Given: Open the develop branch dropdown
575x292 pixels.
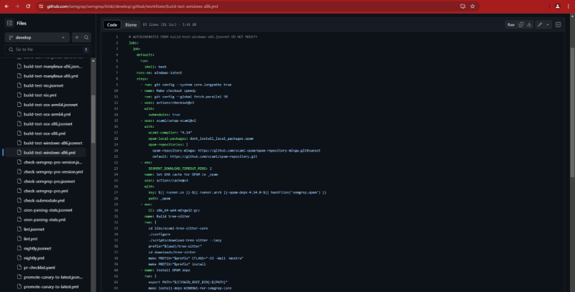Looking at the screenshot, I should pos(37,37).
